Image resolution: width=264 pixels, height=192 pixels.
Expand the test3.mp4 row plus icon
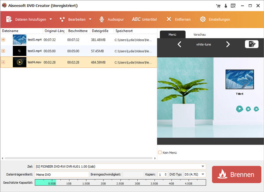click(4, 51)
